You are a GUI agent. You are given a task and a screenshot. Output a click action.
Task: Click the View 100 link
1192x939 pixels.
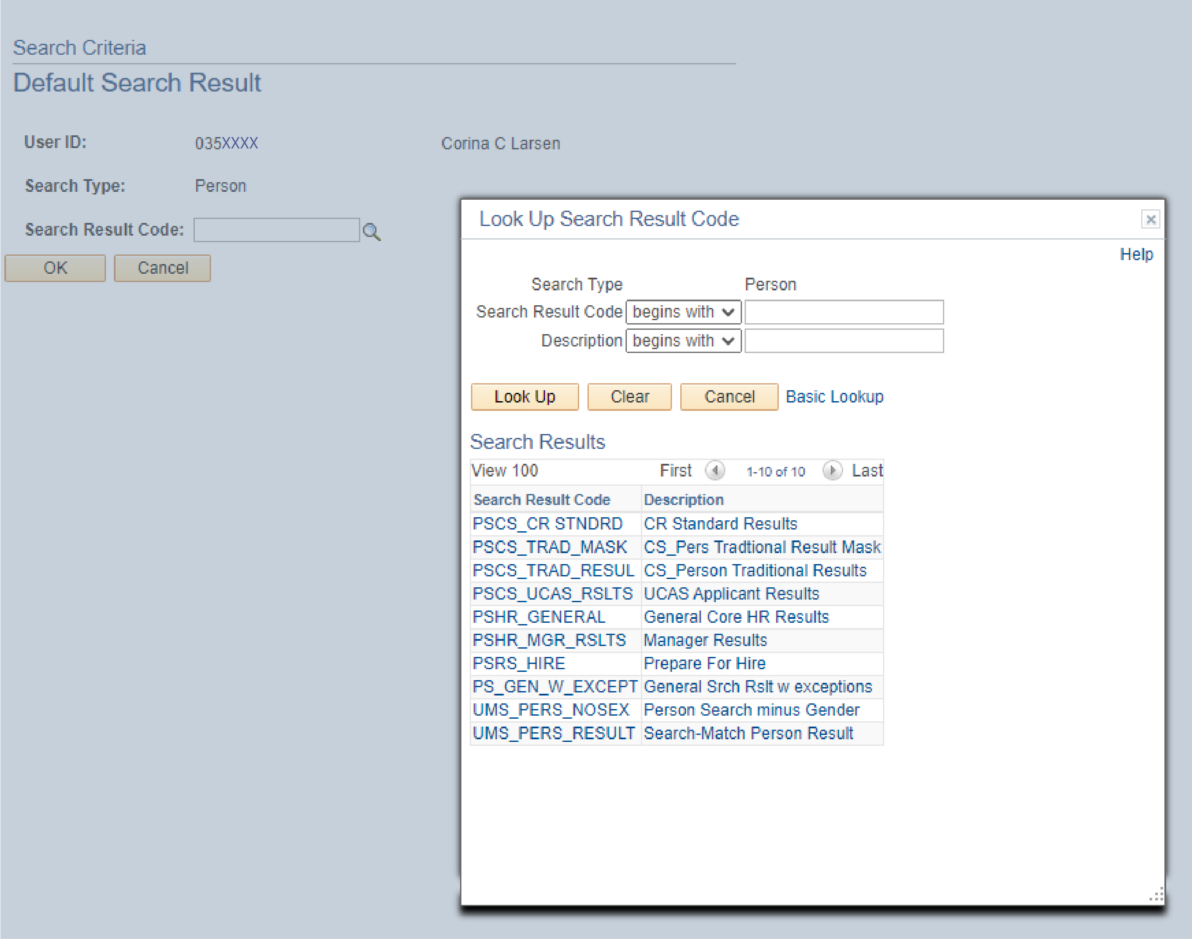pos(505,471)
